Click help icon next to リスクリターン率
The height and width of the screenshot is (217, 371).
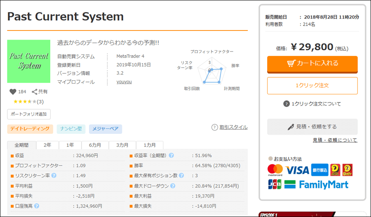pyautogui.click(x=54, y=176)
